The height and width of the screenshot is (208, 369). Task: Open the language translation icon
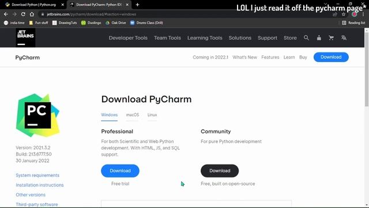[344, 38]
